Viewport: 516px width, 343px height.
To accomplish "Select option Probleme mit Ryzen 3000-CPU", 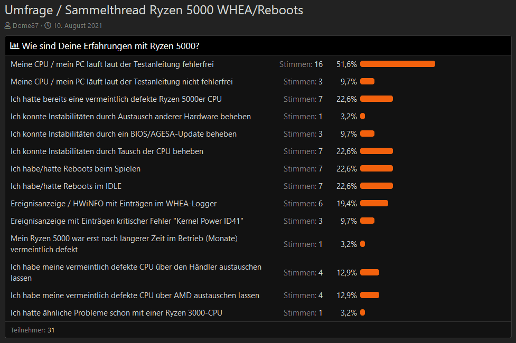I will click(116, 313).
